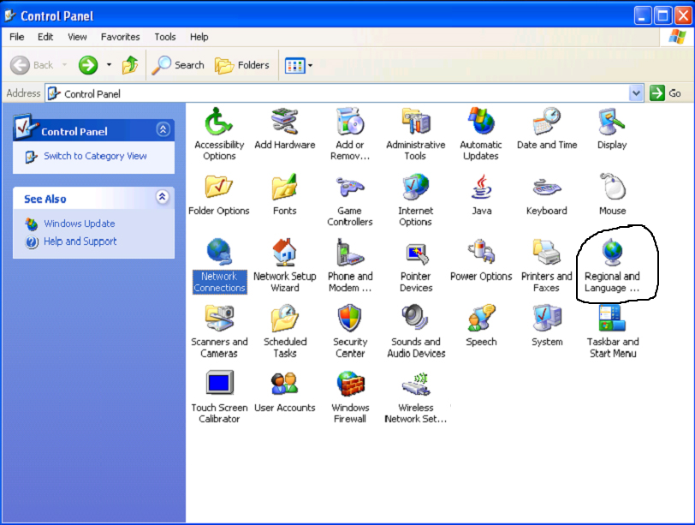Open the Edit menu

[x=45, y=37]
